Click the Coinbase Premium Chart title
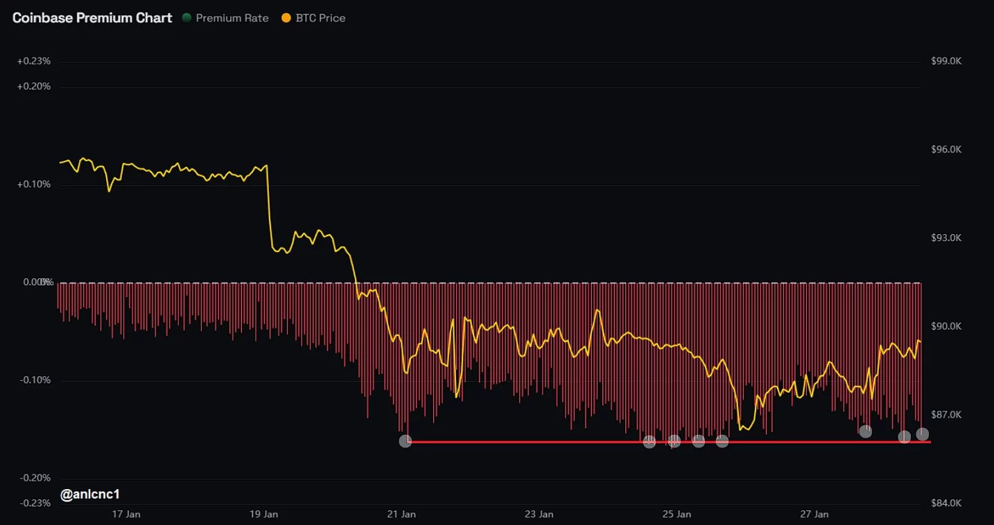994x525 pixels. coord(92,18)
